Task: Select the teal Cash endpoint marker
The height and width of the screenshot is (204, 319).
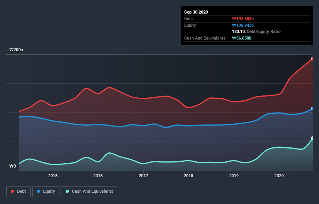Action: tap(312, 138)
